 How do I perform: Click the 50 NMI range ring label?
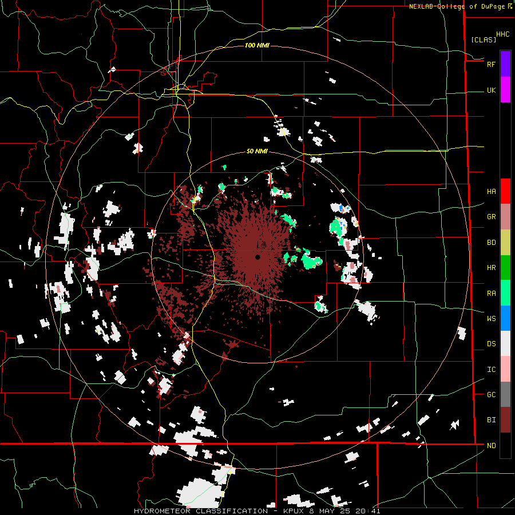[257, 151]
